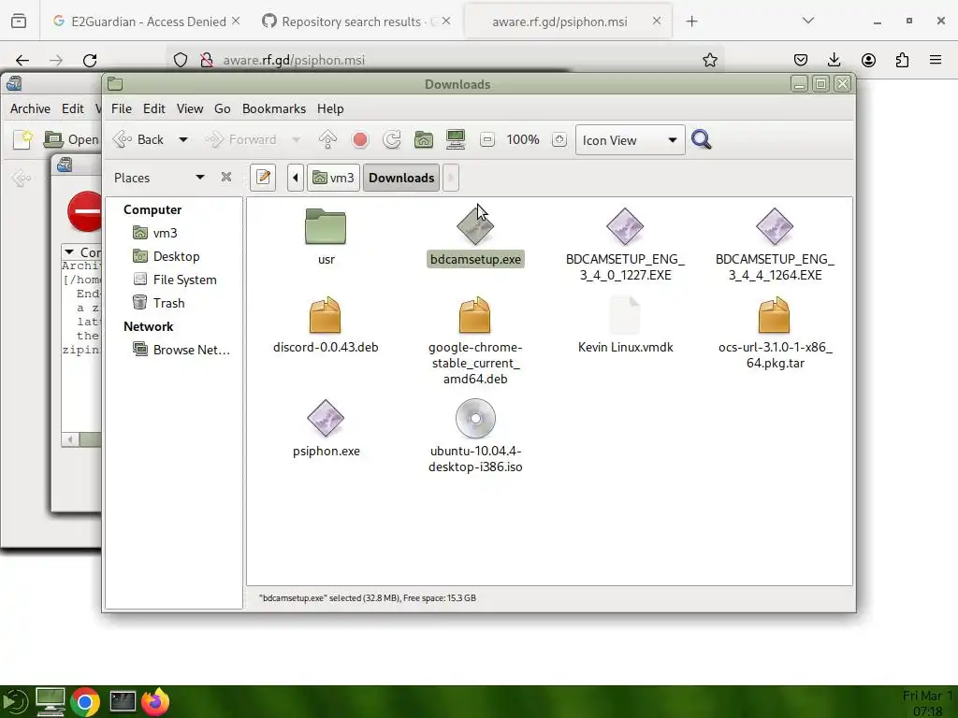The height and width of the screenshot is (718, 958).
Task: Open Firefox extensions icon
Action: click(902, 60)
